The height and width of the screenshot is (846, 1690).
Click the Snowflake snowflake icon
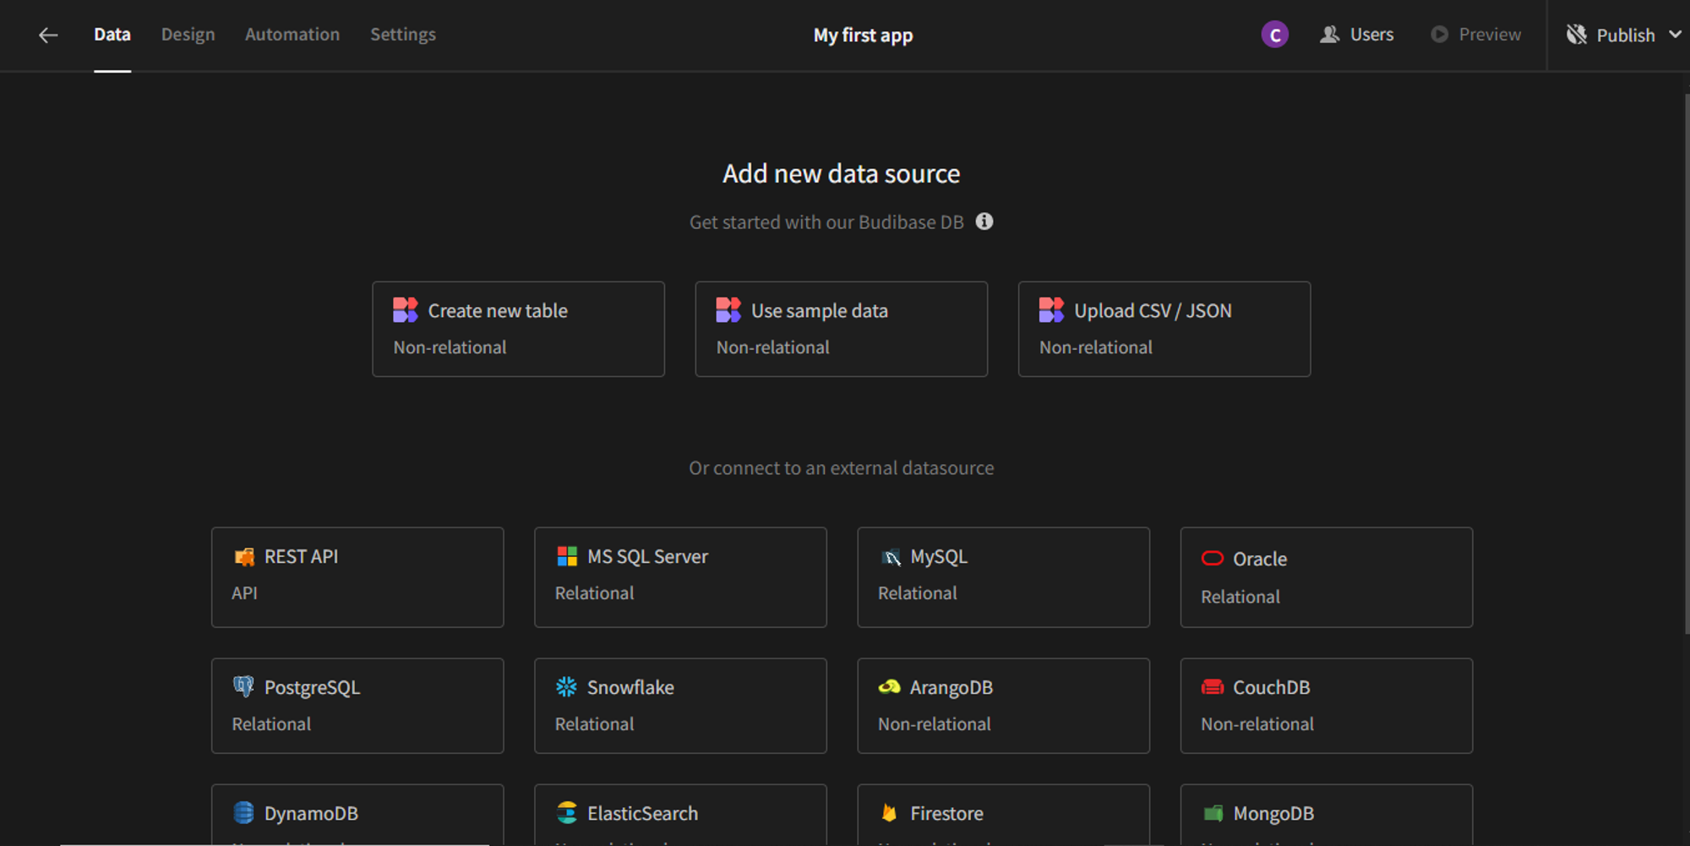[566, 686]
